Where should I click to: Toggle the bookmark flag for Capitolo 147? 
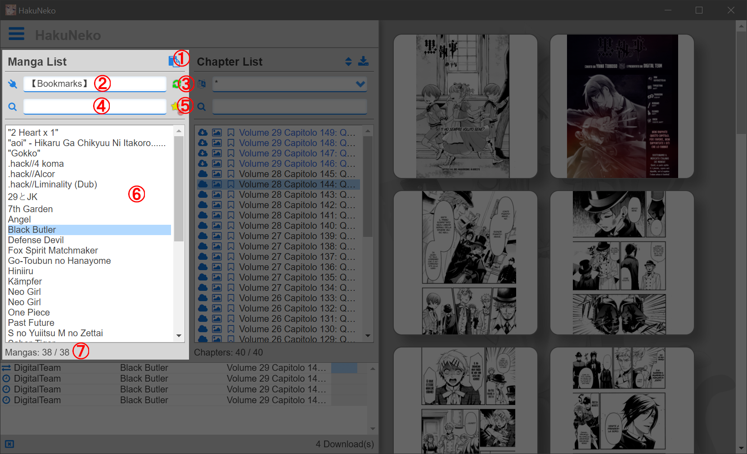click(x=231, y=153)
